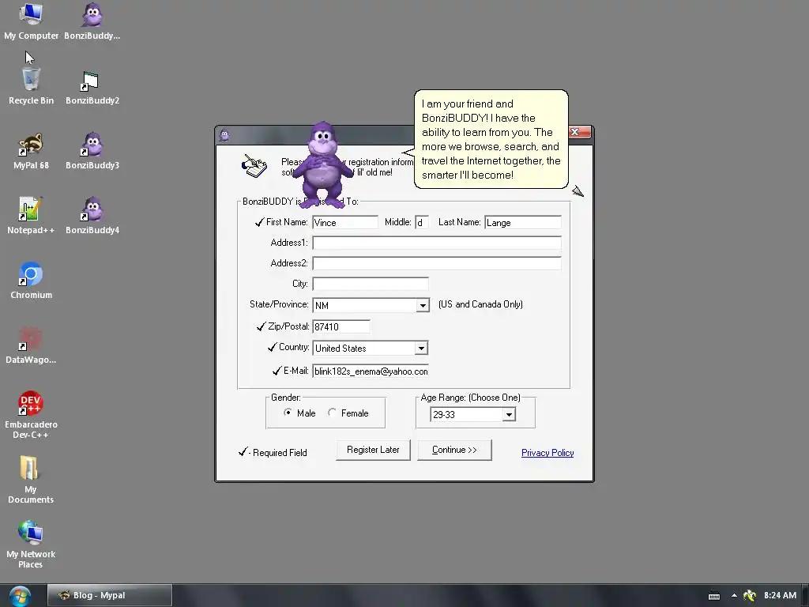Click the Continue >> button
This screenshot has height=607, width=809.
[x=454, y=450]
